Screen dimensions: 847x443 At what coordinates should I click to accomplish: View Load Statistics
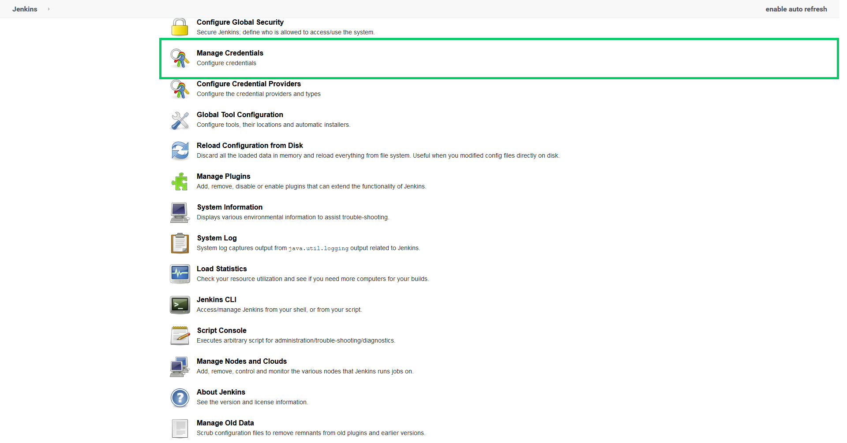[x=222, y=269]
